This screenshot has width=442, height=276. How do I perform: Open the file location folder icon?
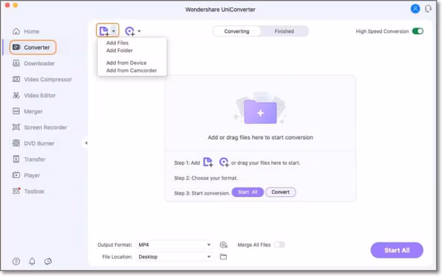point(223,256)
